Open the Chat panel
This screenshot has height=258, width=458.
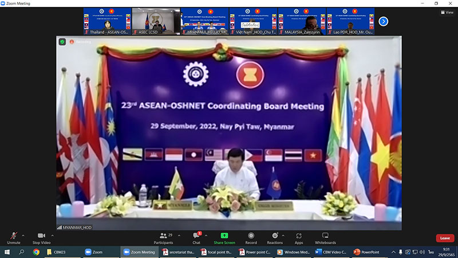(x=196, y=238)
